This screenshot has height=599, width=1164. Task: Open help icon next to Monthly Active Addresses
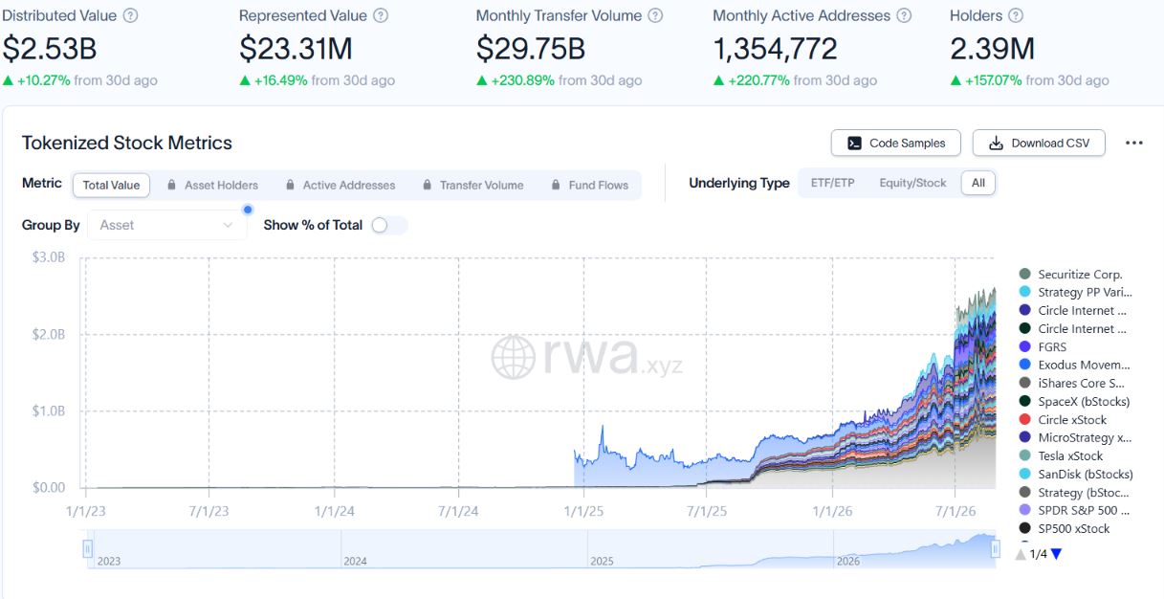904,15
